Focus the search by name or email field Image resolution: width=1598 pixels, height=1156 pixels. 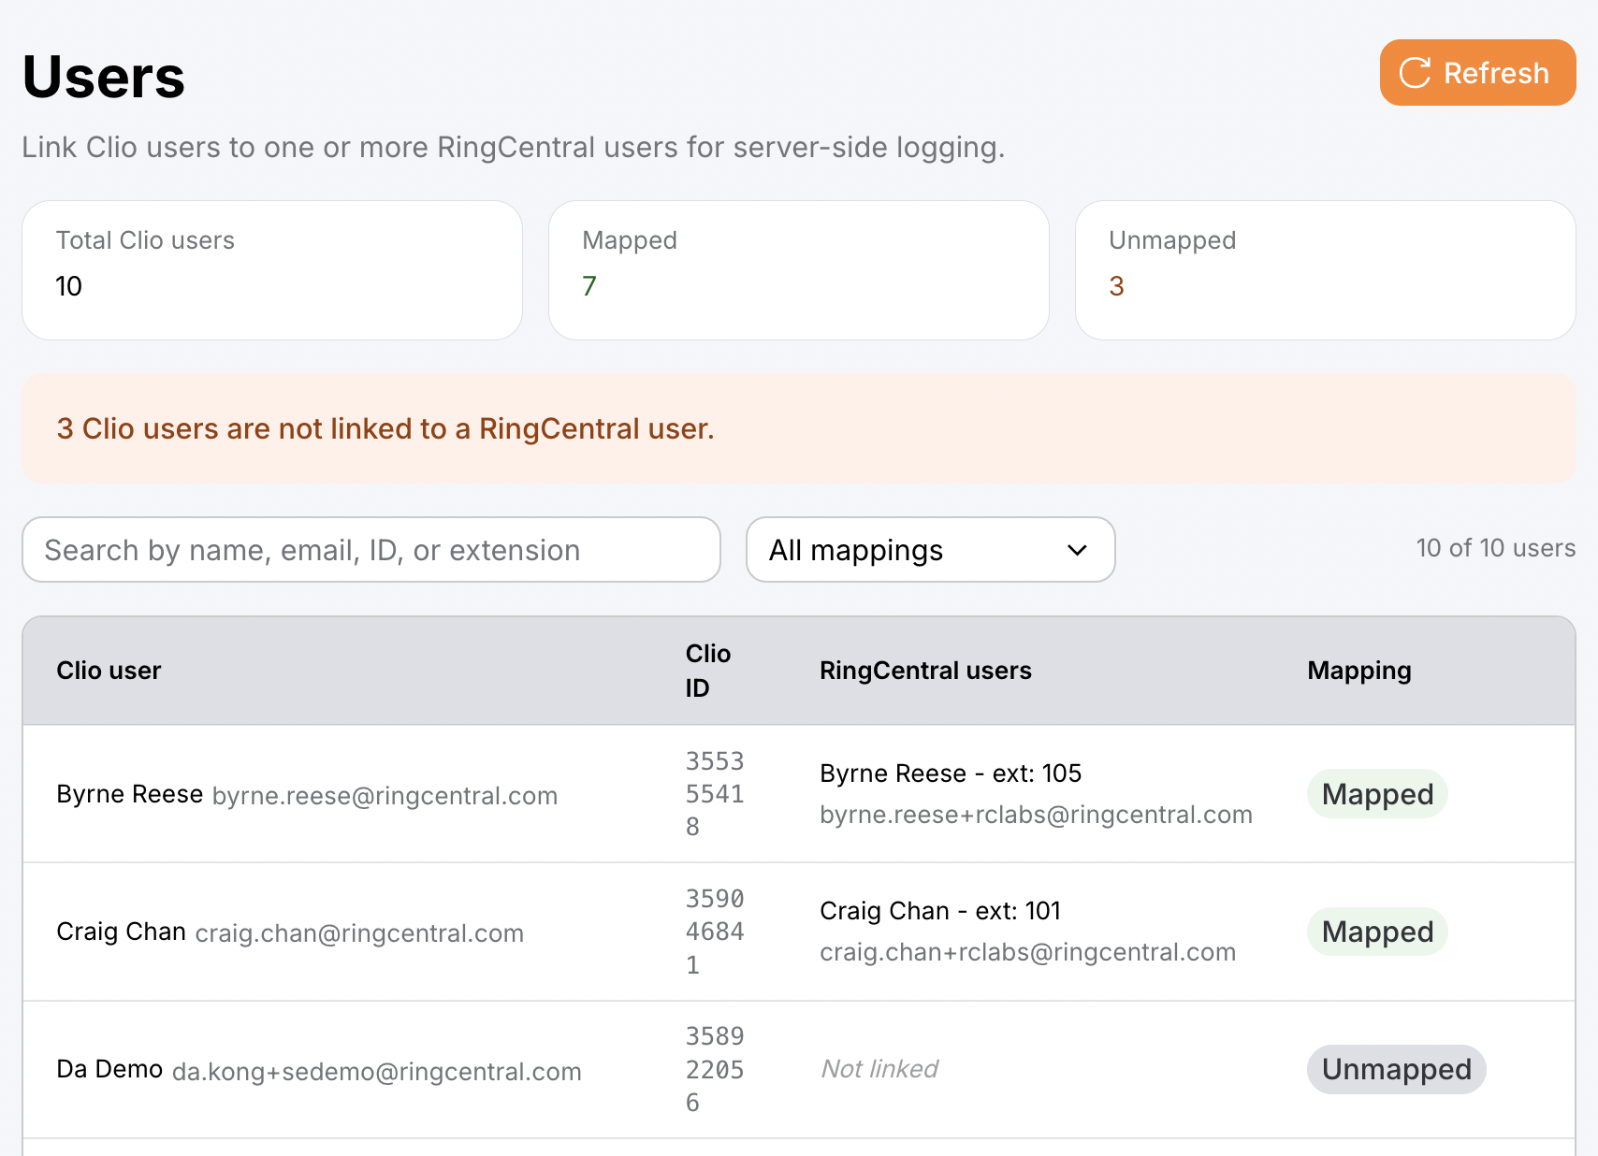(371, 550)
